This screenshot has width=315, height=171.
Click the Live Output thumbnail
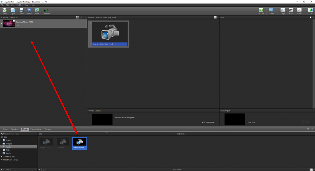pos(235,119)
